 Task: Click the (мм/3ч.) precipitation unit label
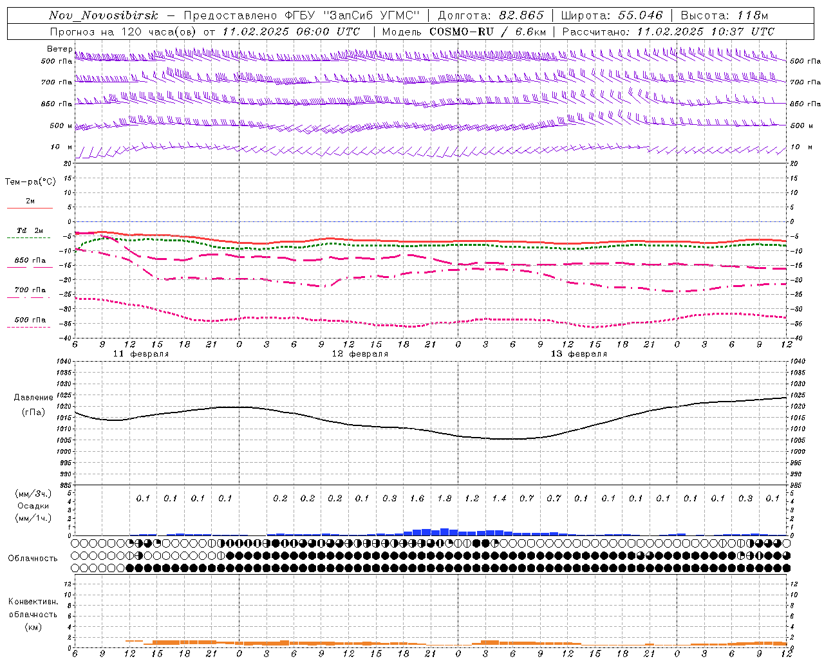click(x=33, y=494)
